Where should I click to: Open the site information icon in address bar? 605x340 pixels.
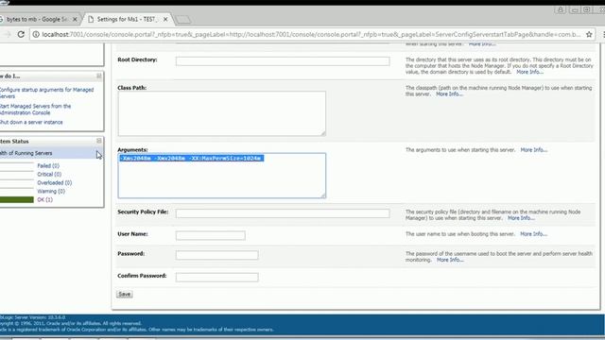36,34
